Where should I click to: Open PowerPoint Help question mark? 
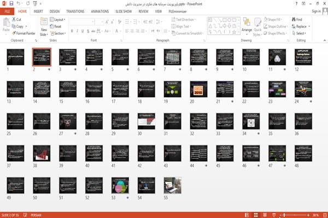[296, 4]
